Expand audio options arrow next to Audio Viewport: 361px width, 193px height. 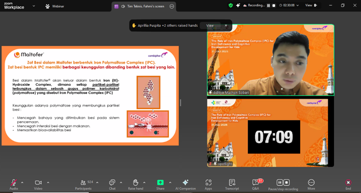pos(22,183)
